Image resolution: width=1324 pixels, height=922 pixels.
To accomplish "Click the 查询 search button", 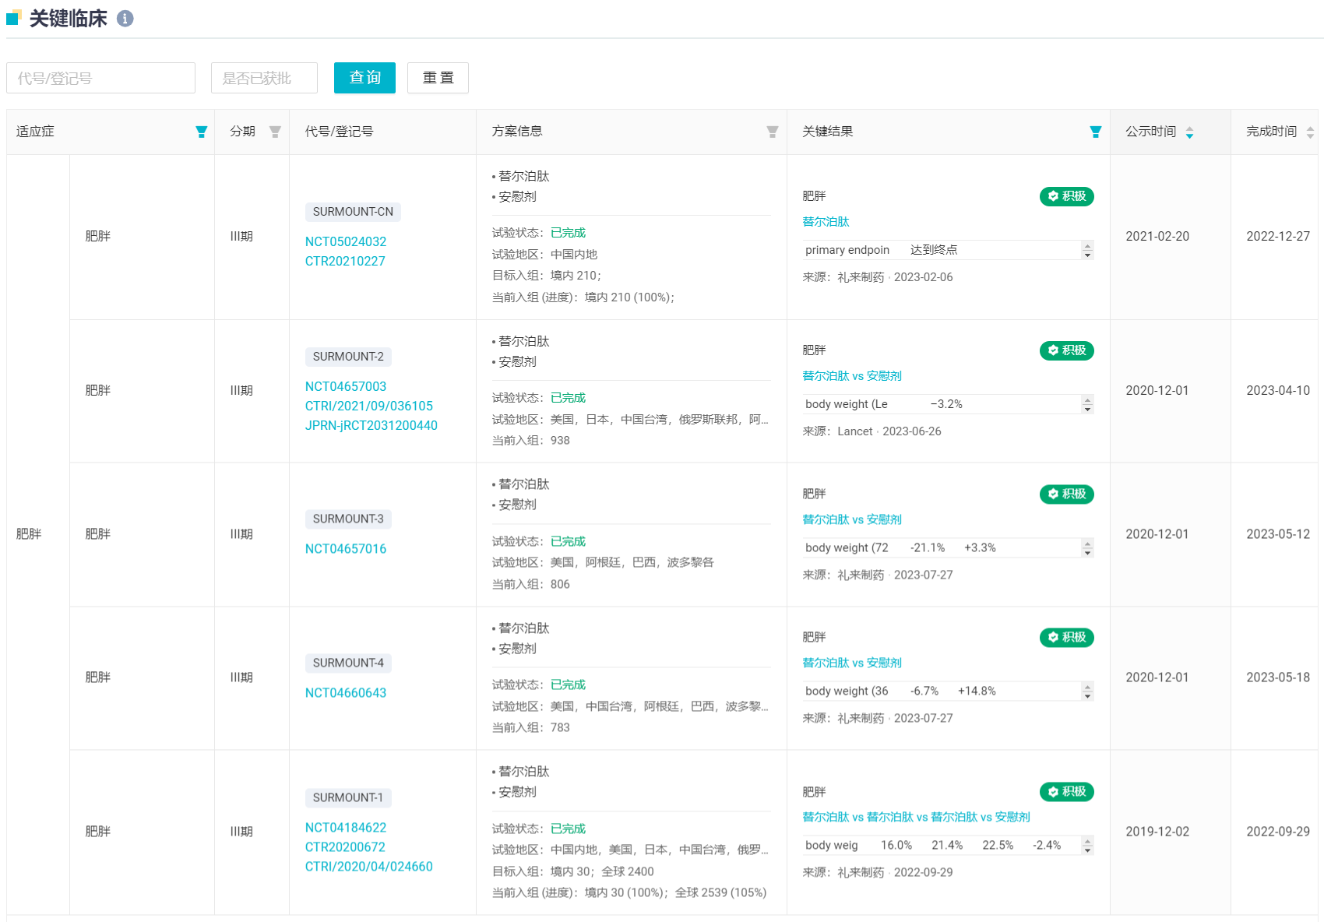I will [364, 78].
